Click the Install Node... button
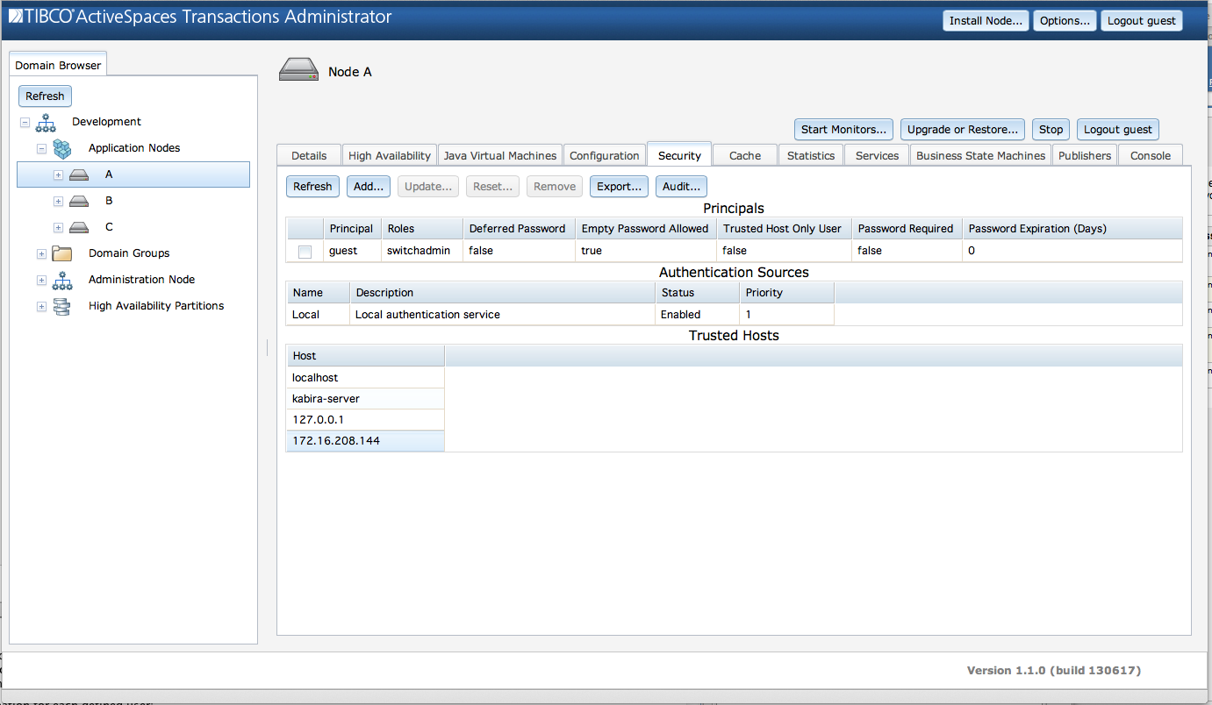 pos(986,21)
